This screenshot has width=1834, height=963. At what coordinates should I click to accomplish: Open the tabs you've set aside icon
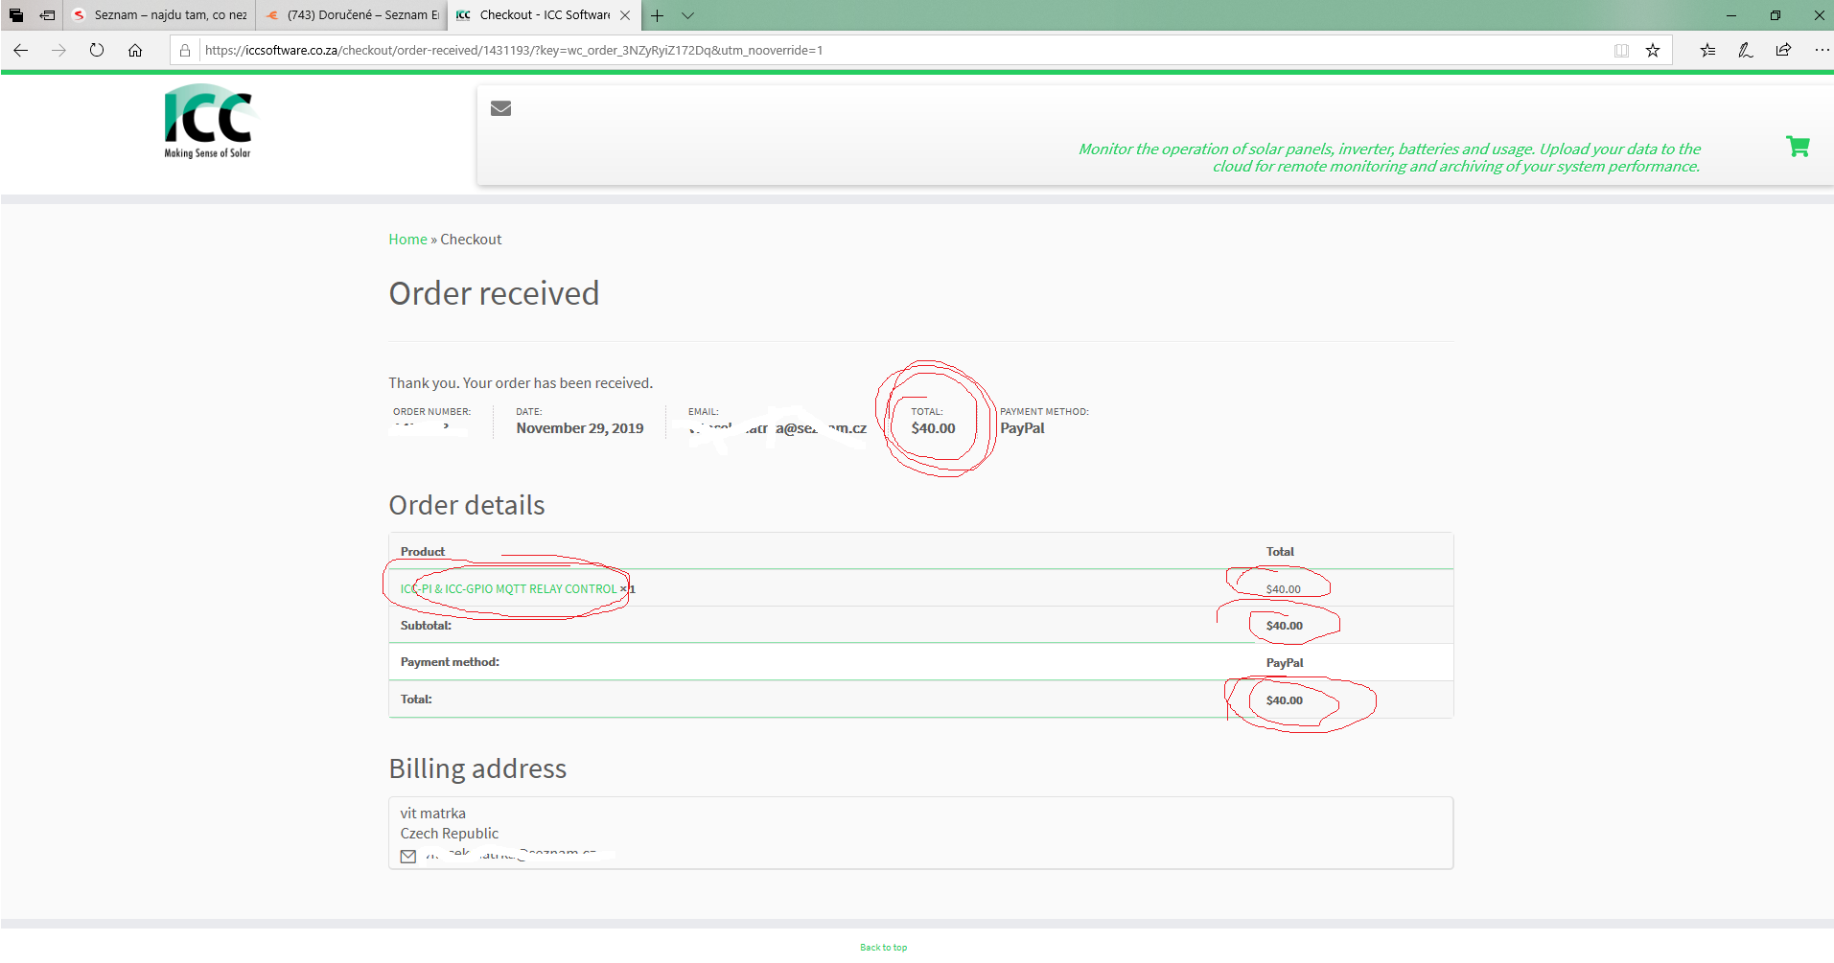click(16, 15)
